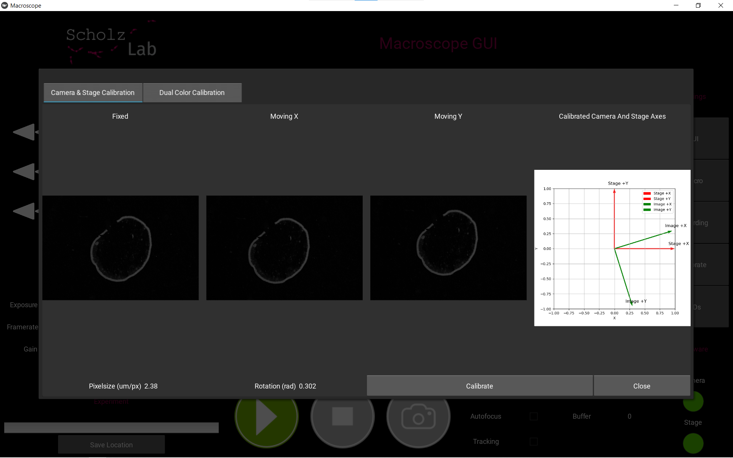Image resolution: width=733 pixels, height=458 pixels.
Task: Click the Framerate label
Action: point(23,327)
